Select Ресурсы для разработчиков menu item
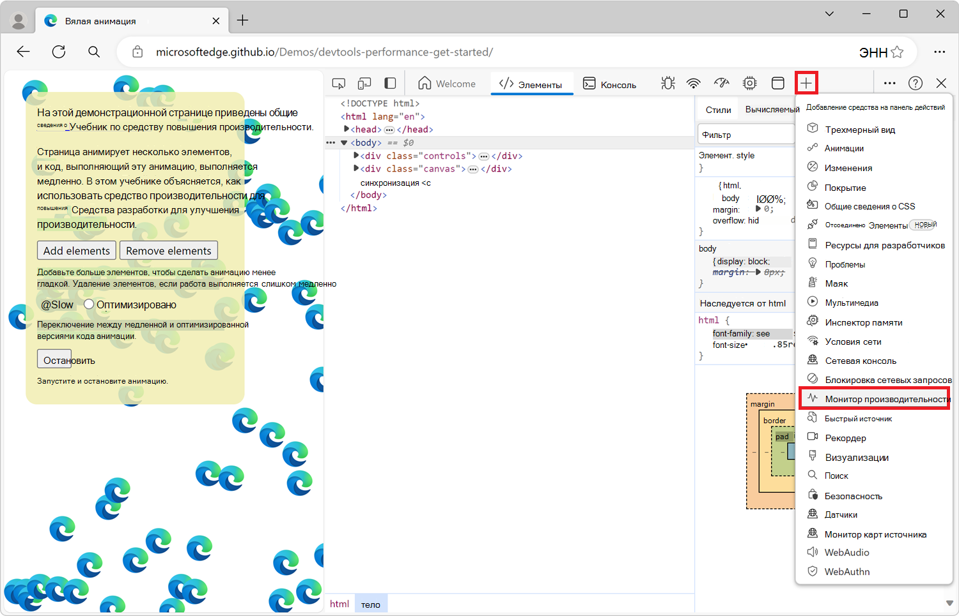 pyautogui.click(x=875, y=245)
